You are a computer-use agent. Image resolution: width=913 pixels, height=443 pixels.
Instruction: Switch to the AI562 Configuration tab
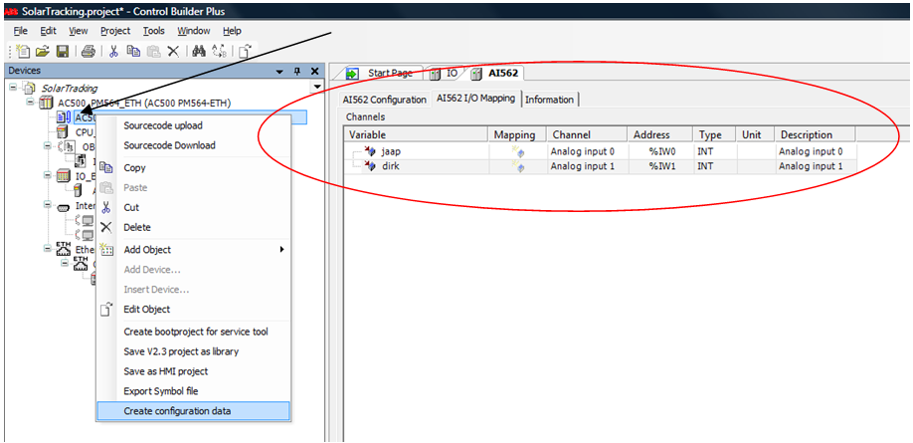384,100
